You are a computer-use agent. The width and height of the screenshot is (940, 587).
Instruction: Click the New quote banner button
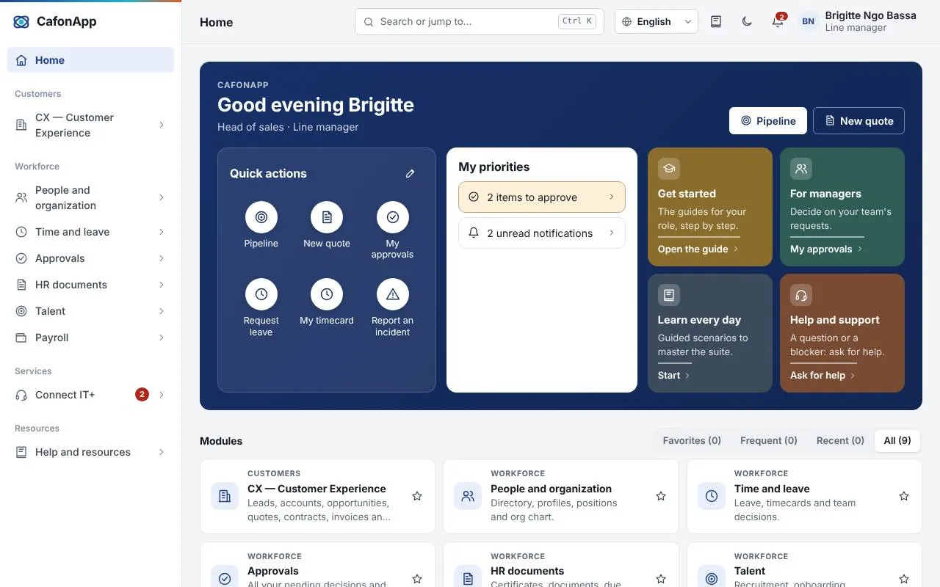(858, 121)
